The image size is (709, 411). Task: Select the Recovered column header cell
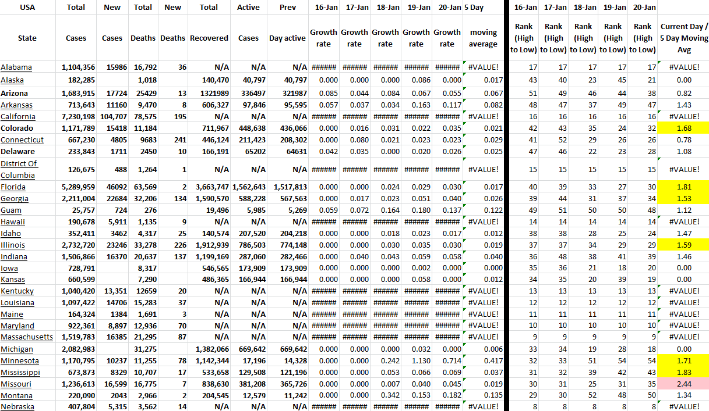click(x=209, y=38)
